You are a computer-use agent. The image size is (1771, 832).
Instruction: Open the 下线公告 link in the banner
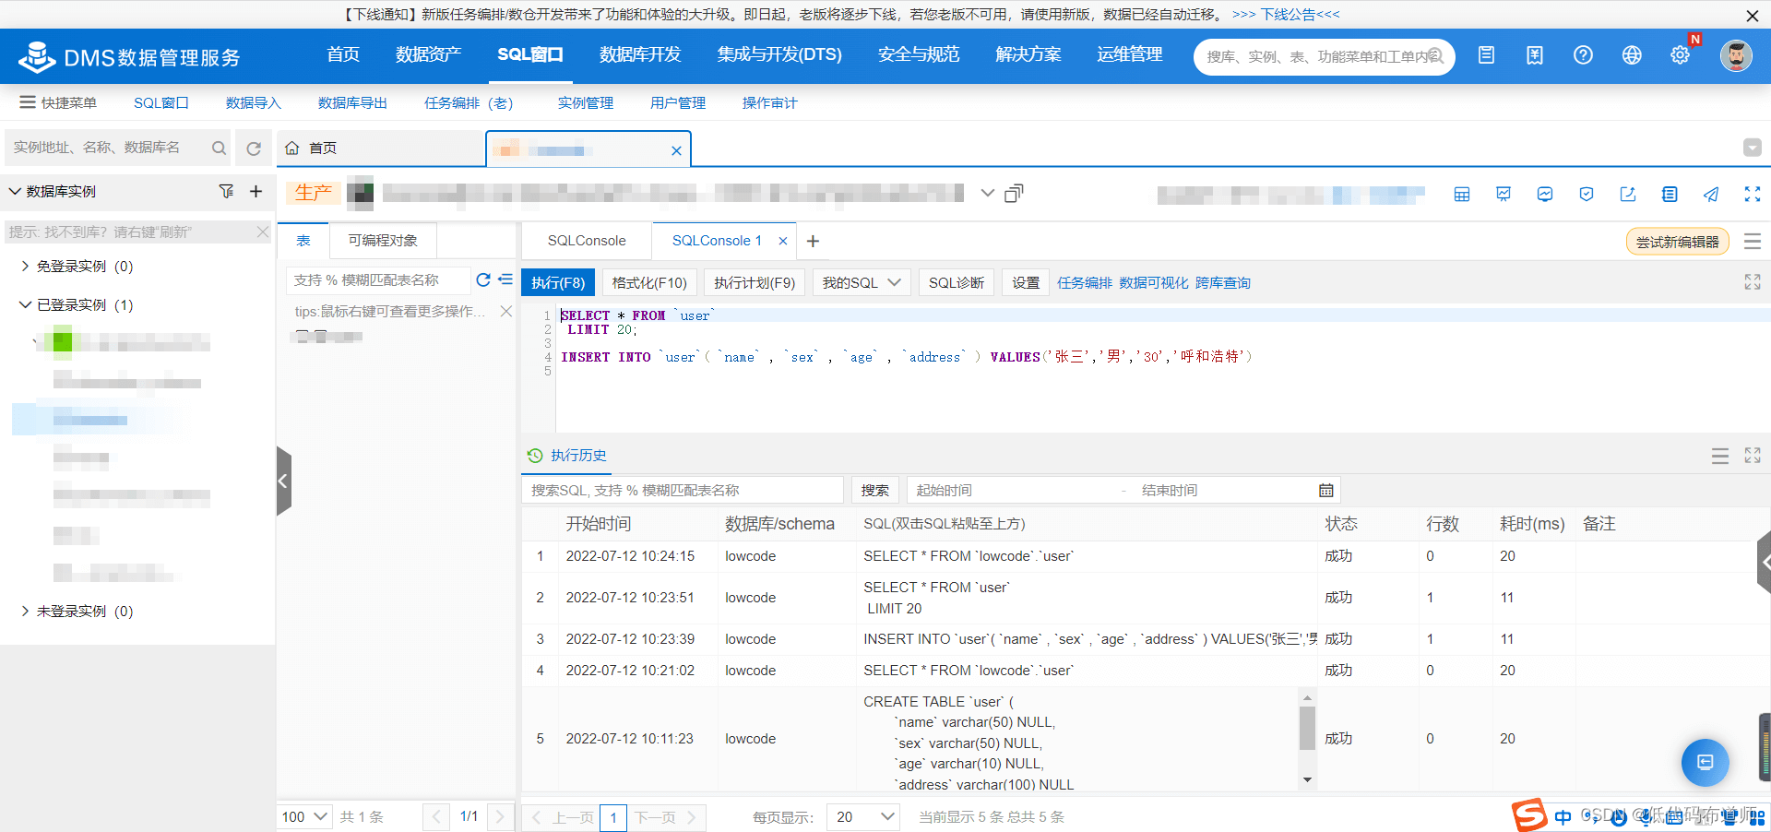click(1286, 15)
